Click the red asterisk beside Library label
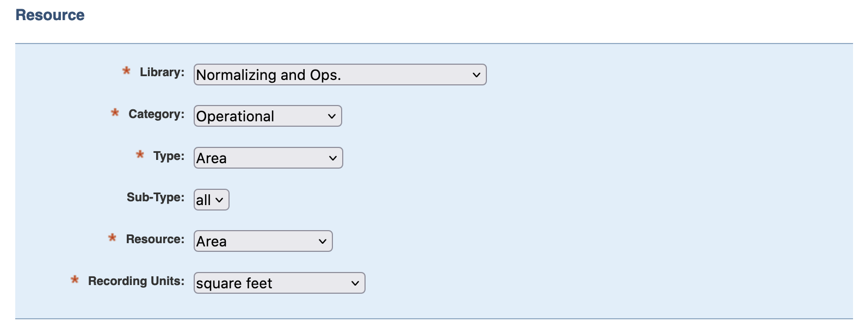Screen dimensions: 865x334 [x=126, y=71]
